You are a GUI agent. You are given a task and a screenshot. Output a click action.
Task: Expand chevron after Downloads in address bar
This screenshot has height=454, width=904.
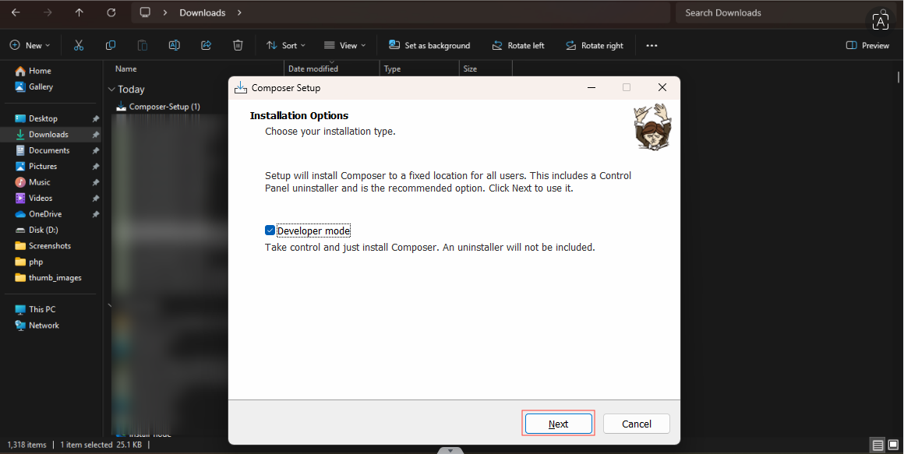(x=240, y=12)
